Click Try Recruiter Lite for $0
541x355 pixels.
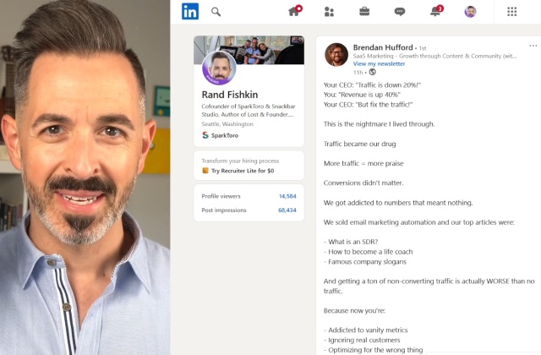pyautogui.click(x=243, y=171)
